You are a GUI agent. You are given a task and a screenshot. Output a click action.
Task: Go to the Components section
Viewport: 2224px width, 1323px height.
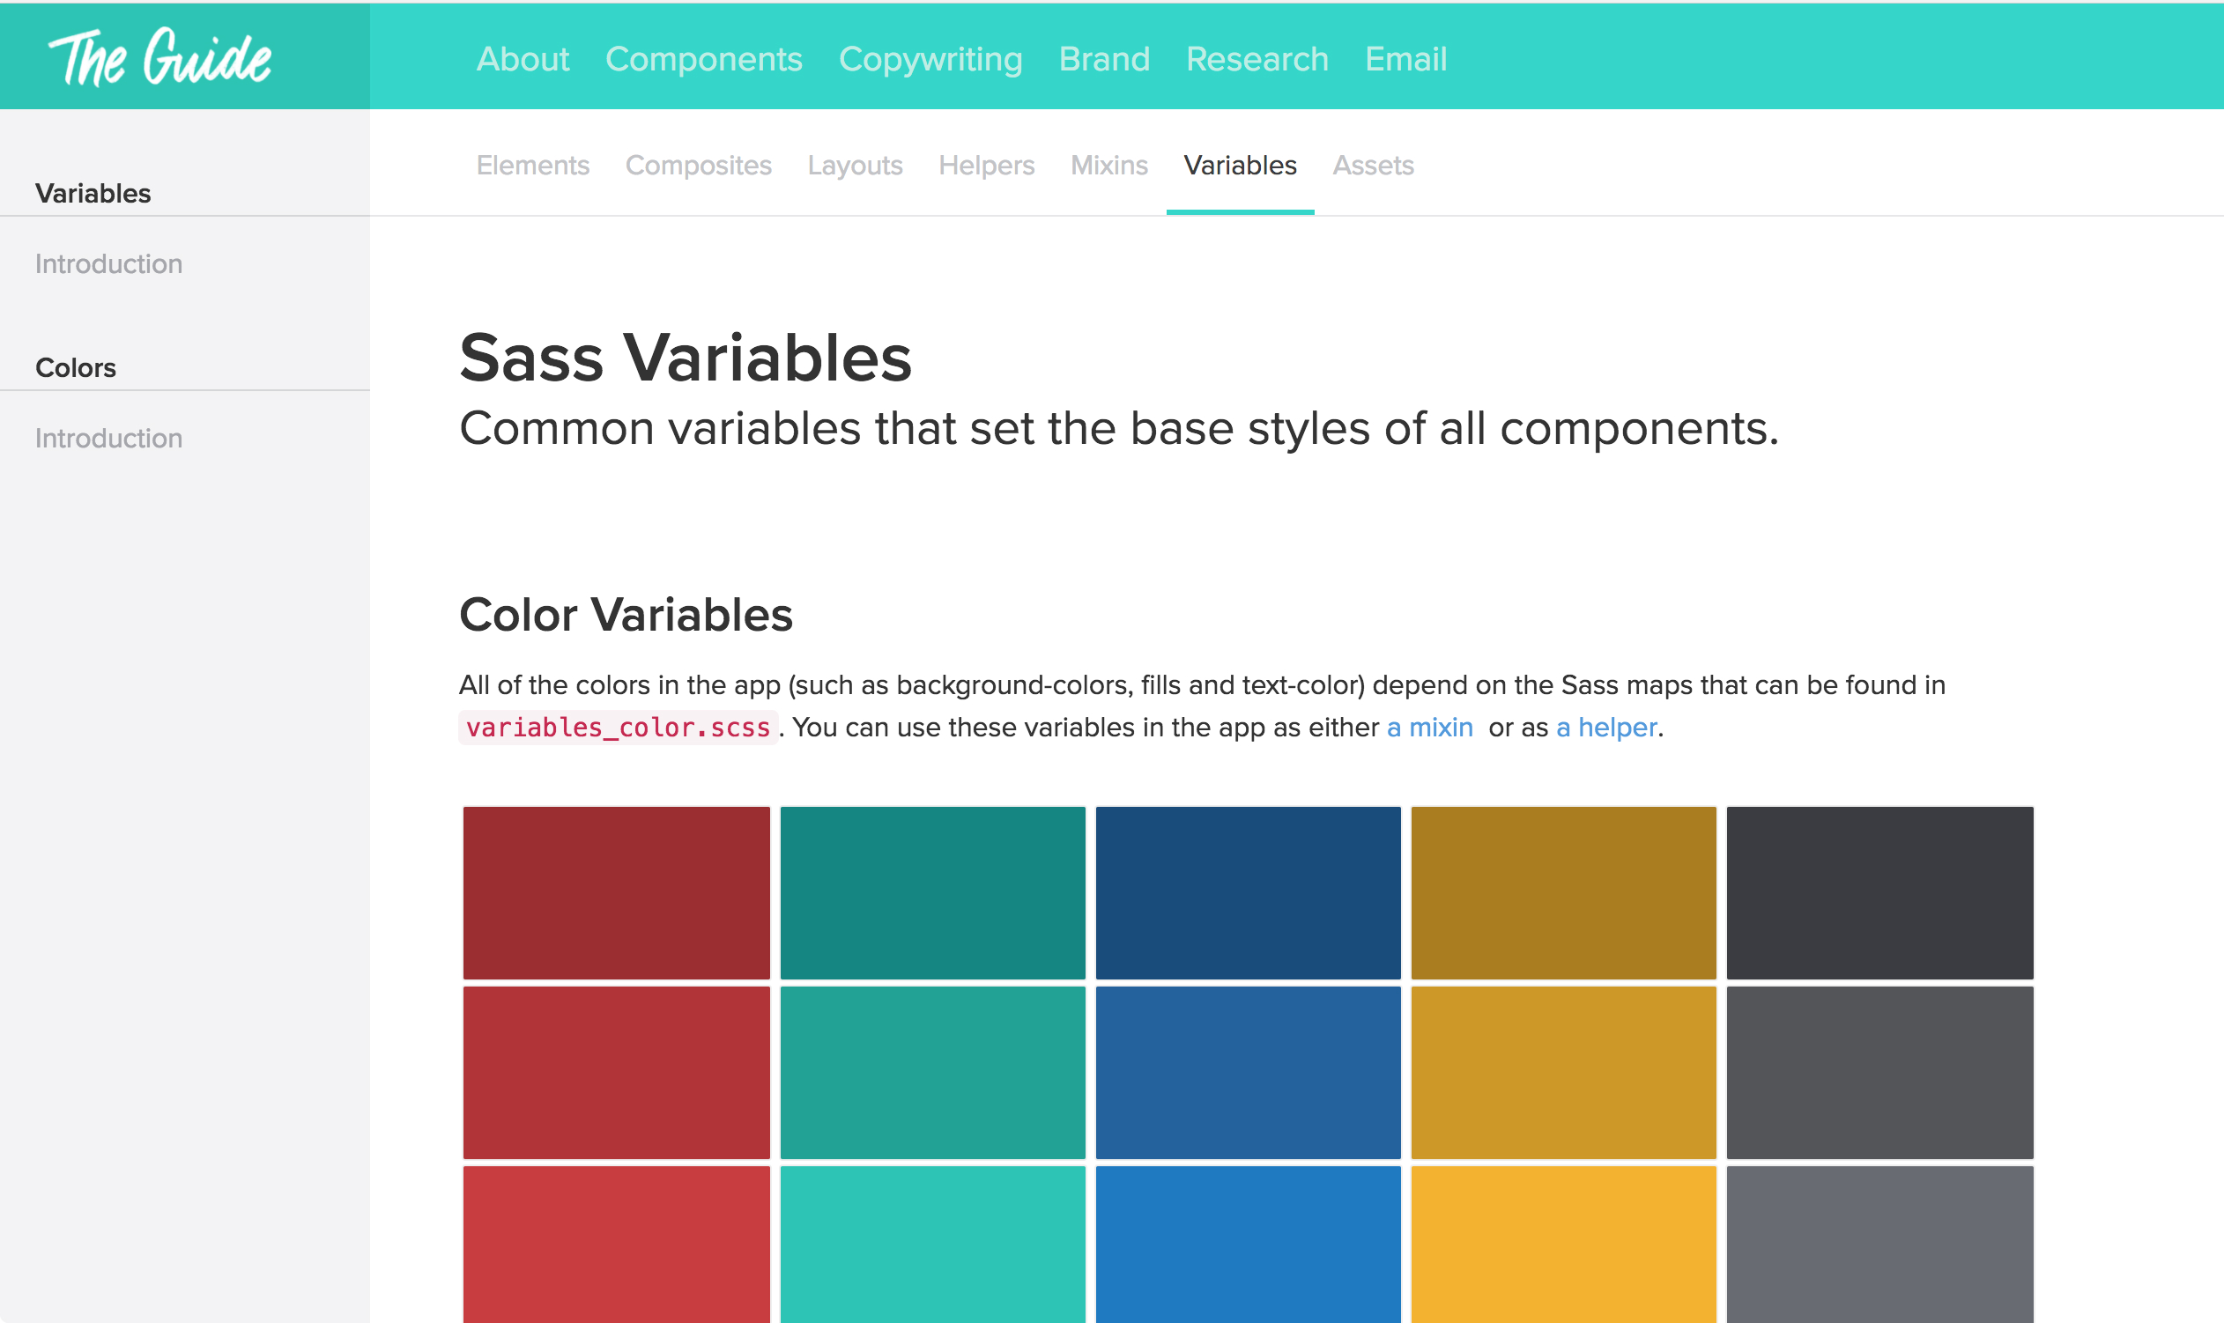703,59
